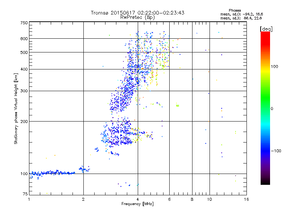Image resolution: width=290 pixels, height=217 pixels.
Task: Click the x-axis tick label '10'
Action: [210, 199]
